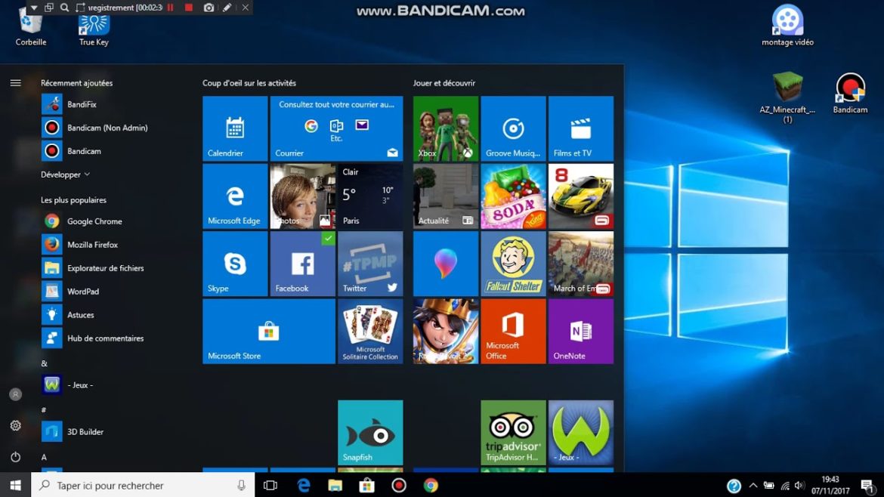
Task: Open the Calendrier tile
Action: (x=235, y=128)
